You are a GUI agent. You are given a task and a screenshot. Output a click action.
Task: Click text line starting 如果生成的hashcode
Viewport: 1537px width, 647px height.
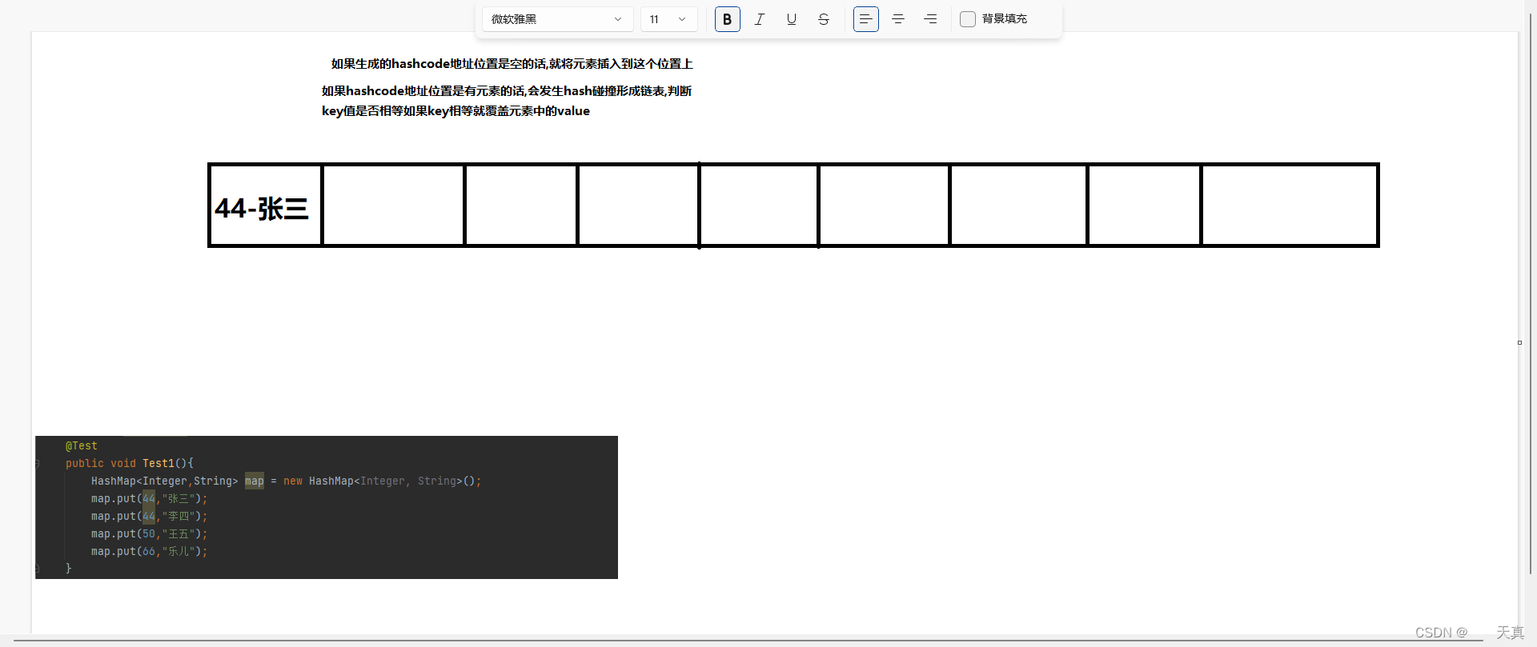pyautogui.click(x=512, y=64)
